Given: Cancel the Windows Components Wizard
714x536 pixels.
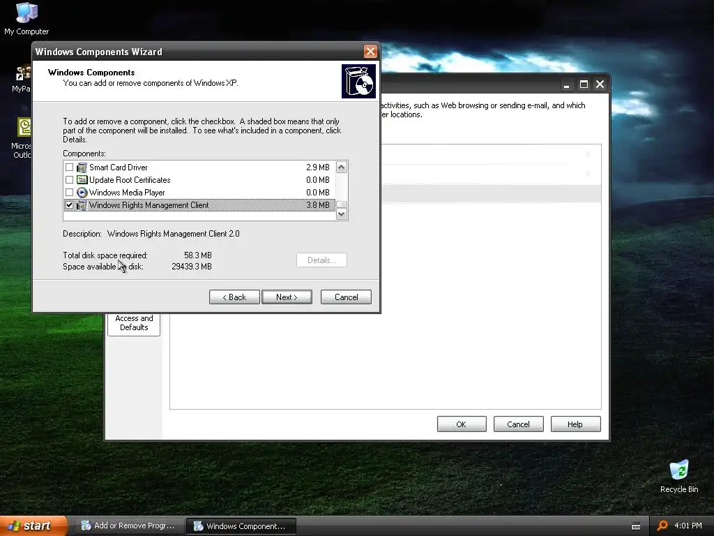Looking at the screenshot, I should coord(346,297).
